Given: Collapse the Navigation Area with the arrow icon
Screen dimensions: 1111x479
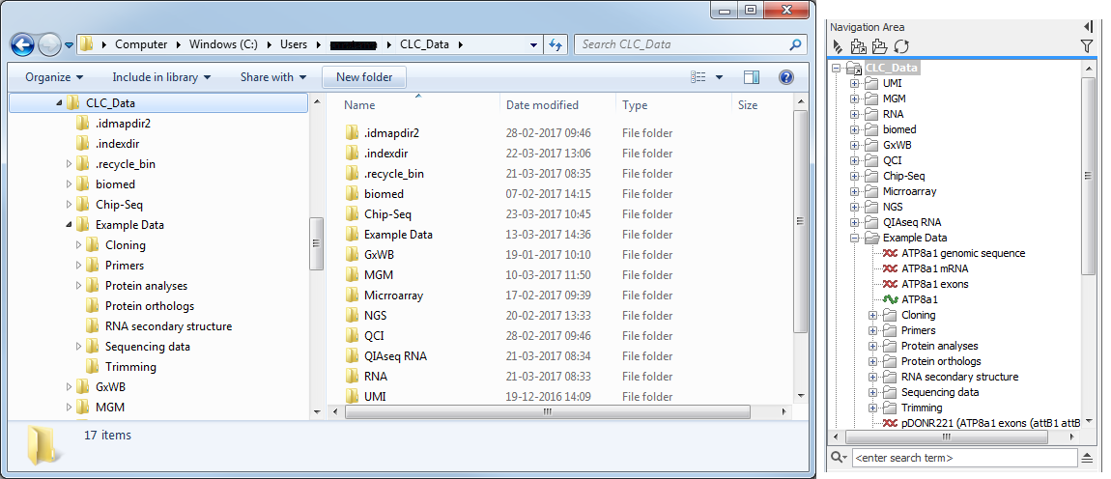Looking at the screenshot, I should point(1088,27).
